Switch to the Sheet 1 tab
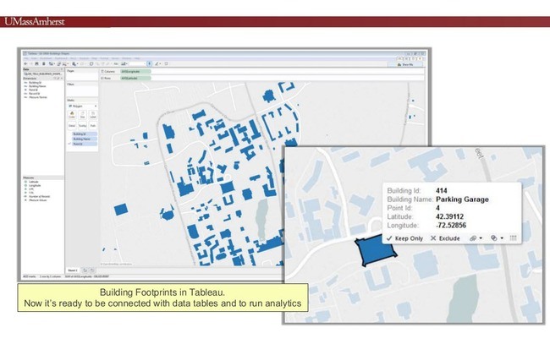Screen dimensions: 550x344 pos(73,270)
